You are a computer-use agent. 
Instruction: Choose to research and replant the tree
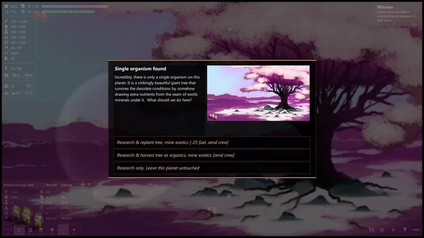coord(212,142)
